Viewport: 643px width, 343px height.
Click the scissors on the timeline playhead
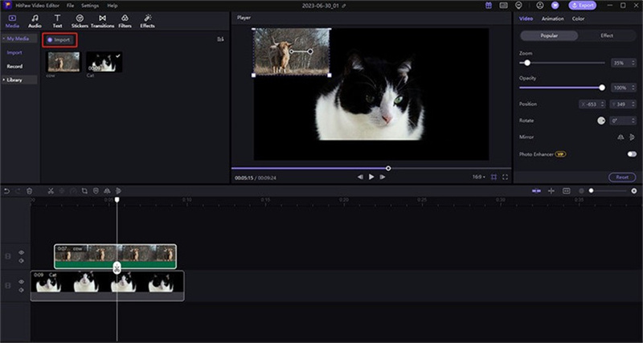point(117,268)
